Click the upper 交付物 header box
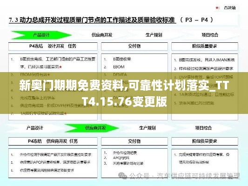Image resolution: width=248 pixels, height=186 pixels. click(134, 46)
